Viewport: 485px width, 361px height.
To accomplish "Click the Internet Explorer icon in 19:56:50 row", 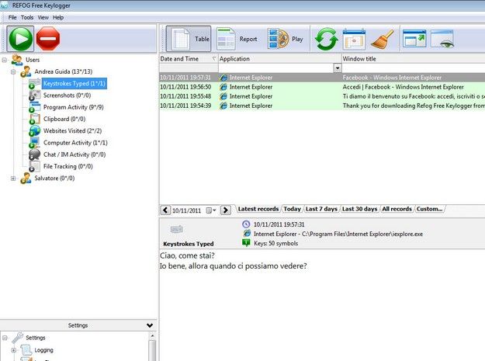I will [x=223, y=87].
